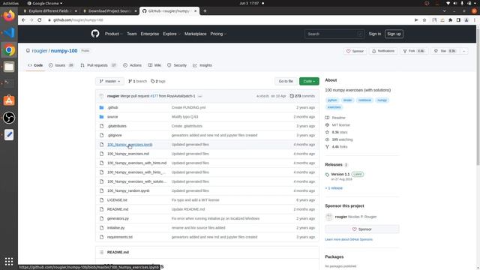Image resolution: width=480 pixels, height=270 pixels.
Task: Bookmark this page with the star icon
Action: click(424, 20)
